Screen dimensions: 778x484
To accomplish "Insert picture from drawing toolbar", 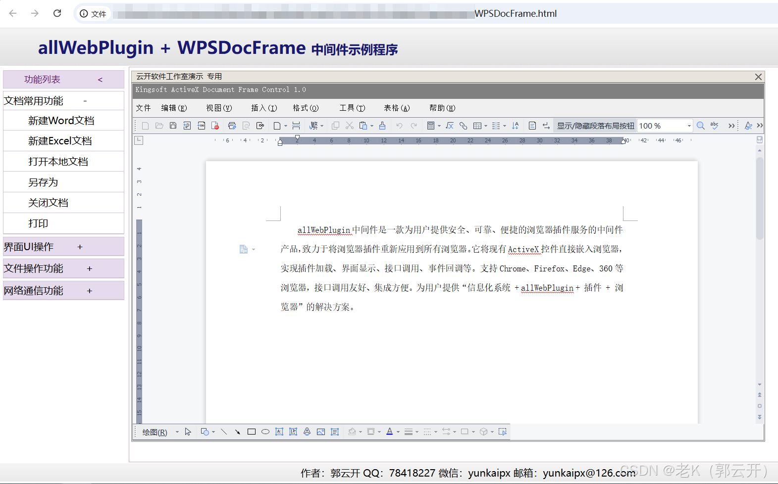I will coord(321,432).
